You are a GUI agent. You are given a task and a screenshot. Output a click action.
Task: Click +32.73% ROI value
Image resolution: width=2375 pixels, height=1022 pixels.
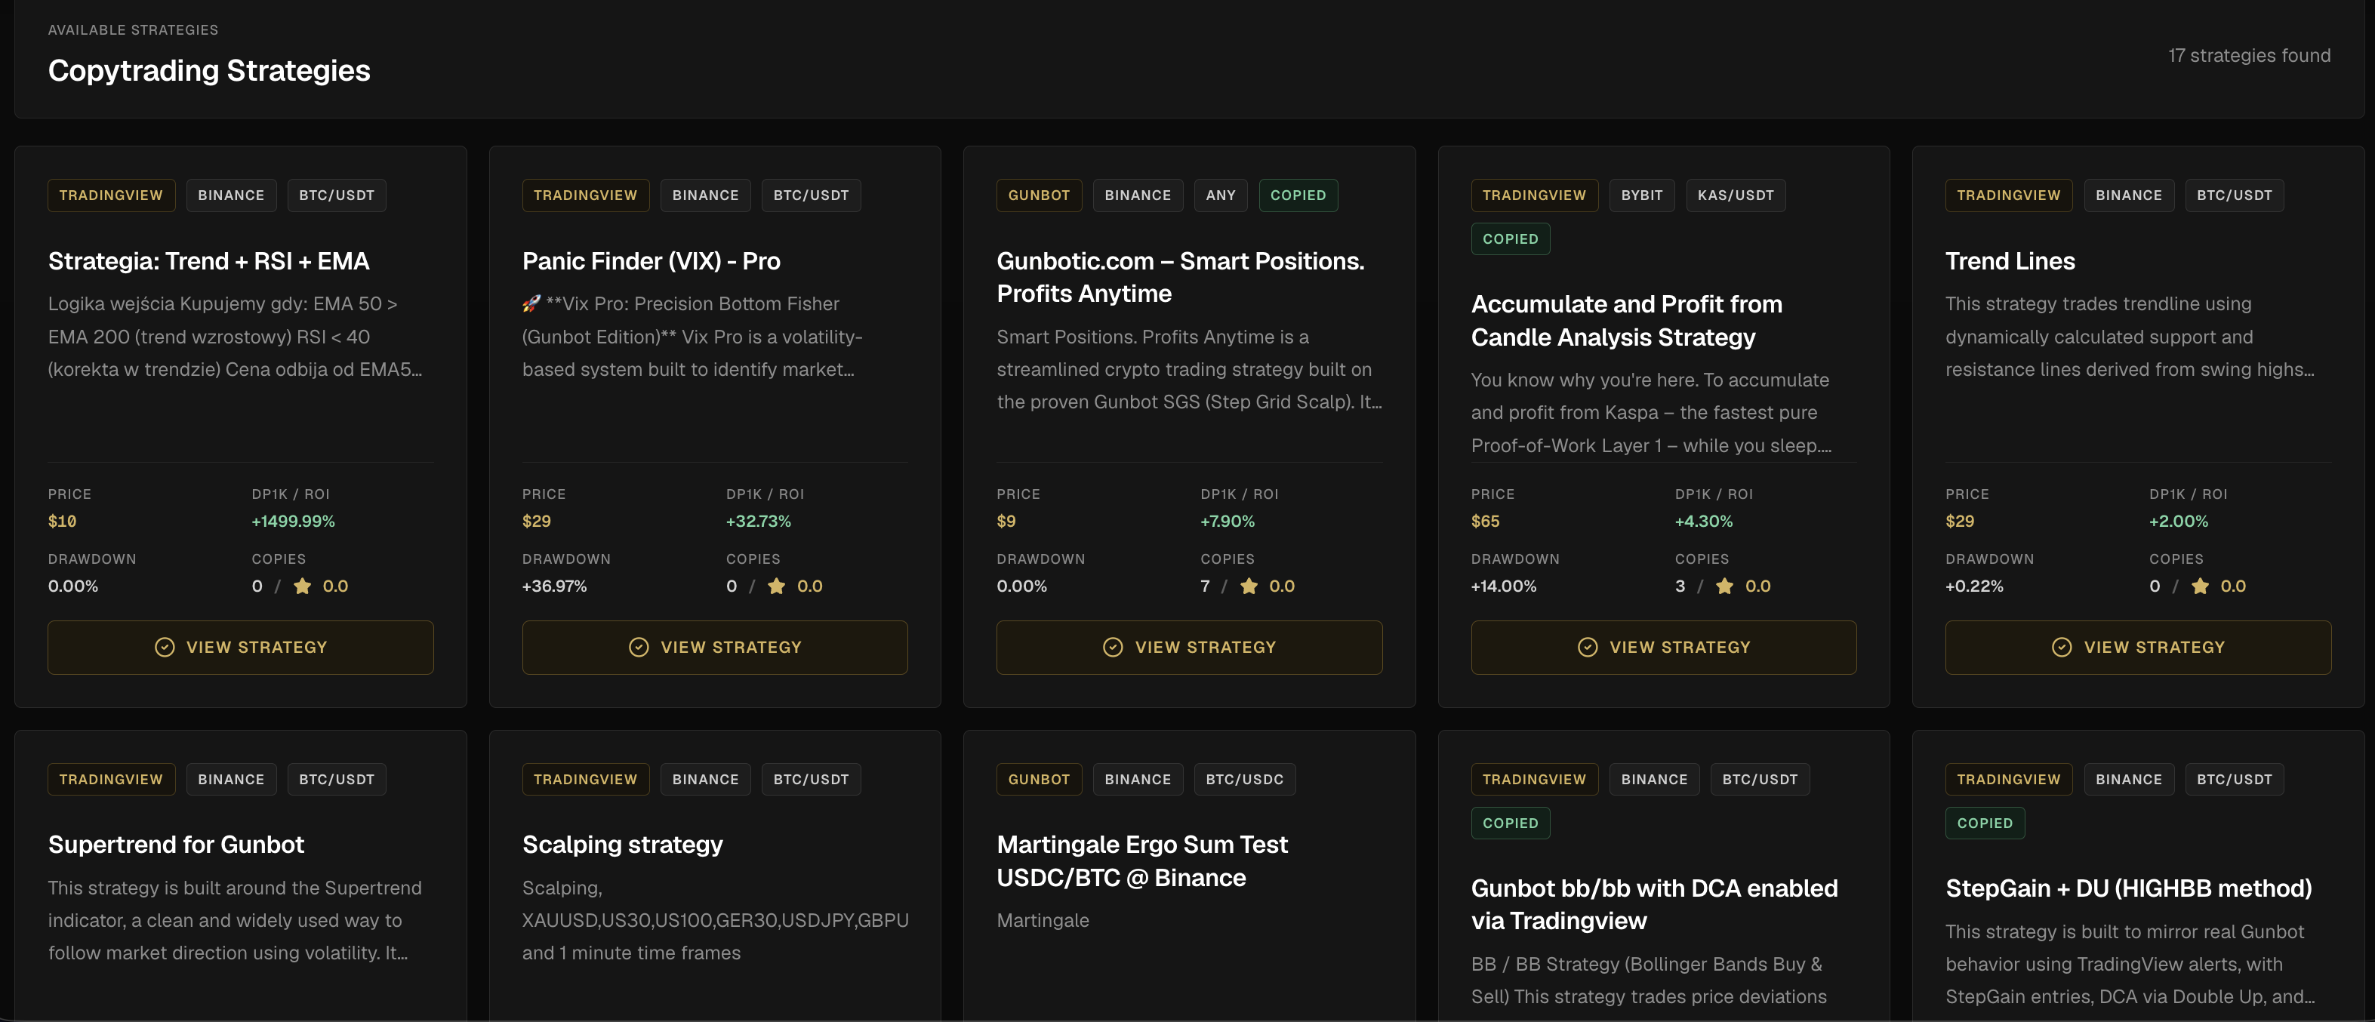click(758, 521)
